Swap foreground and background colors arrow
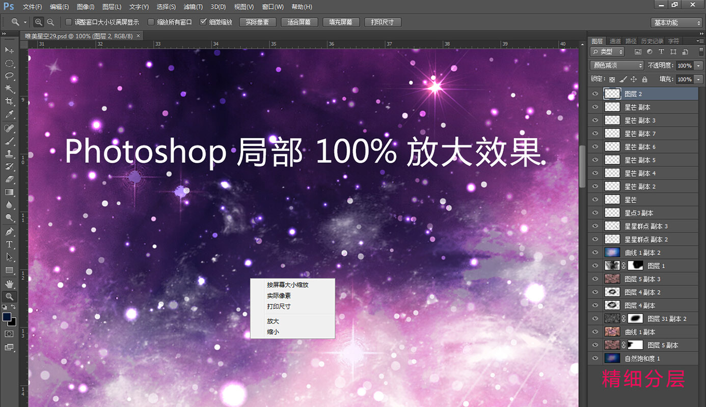 click(x=14, y=307)
